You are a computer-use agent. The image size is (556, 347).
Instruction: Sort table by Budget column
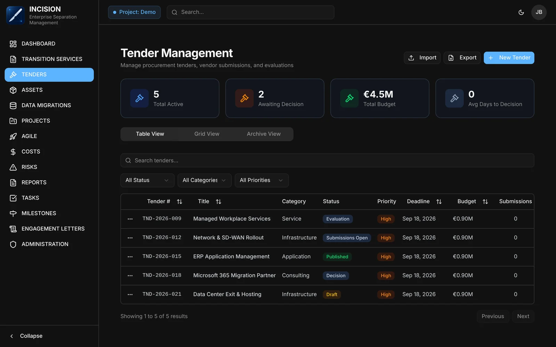tap(473, 202)
